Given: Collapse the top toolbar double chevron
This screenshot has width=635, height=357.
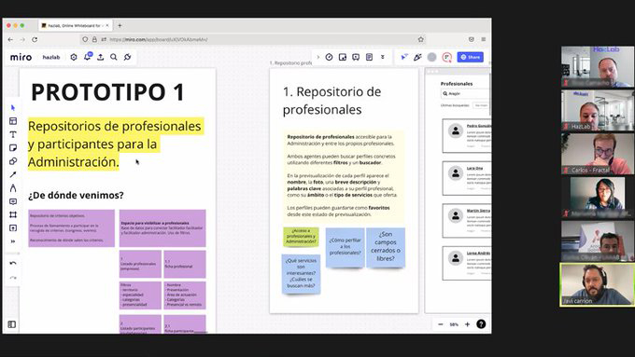Looking at the screenshot, I should [x=383, y=57].
